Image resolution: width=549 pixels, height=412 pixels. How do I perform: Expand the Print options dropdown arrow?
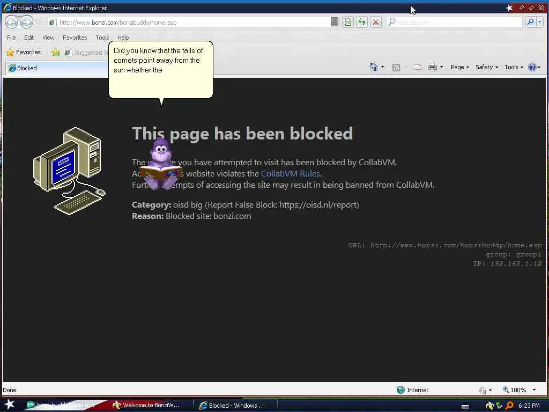(441, 67)
